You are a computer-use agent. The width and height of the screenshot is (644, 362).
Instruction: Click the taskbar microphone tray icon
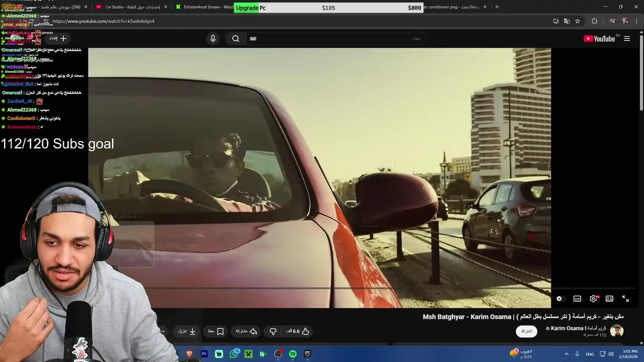[x=577, y=354]
